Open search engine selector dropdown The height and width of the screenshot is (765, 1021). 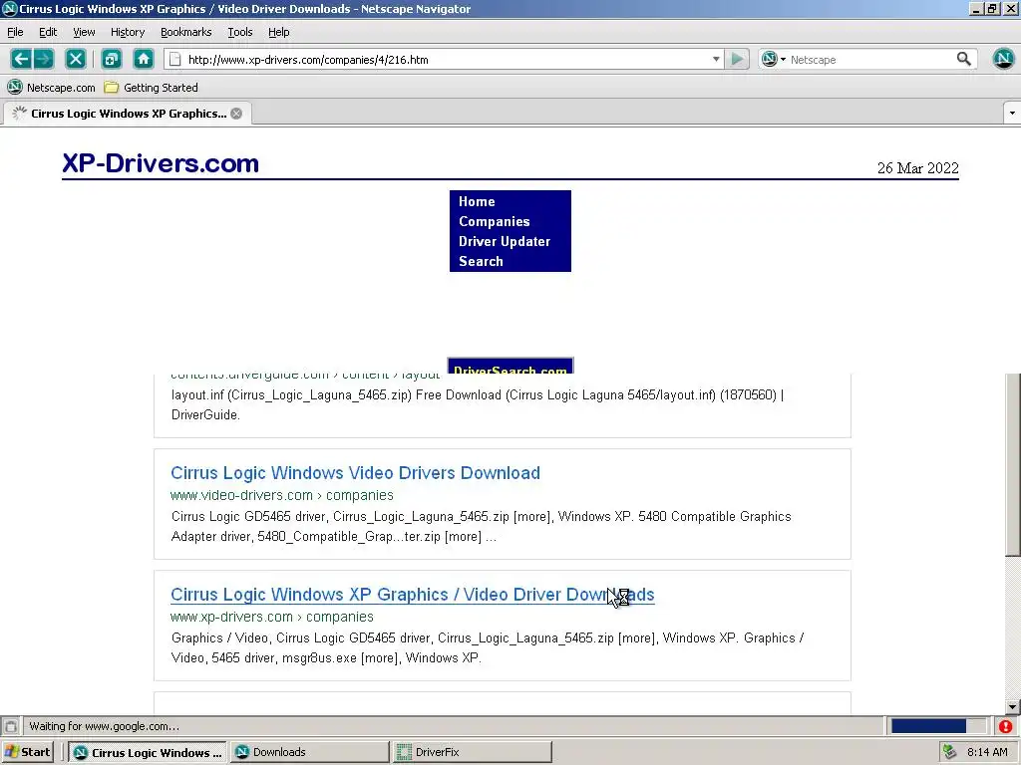774,59
